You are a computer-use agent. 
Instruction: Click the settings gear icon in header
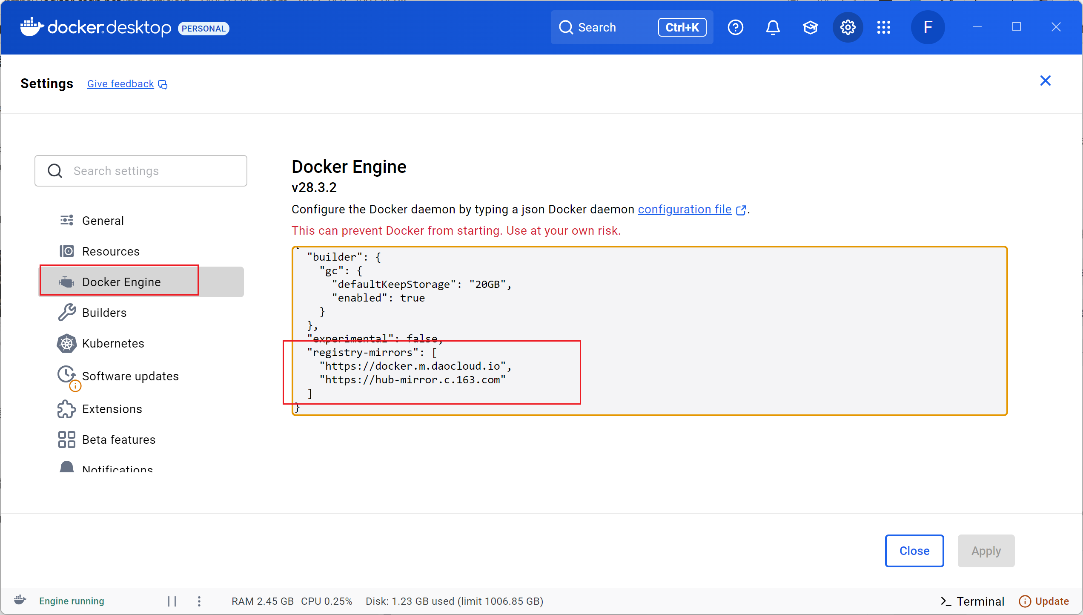click(x=848, y=27)
